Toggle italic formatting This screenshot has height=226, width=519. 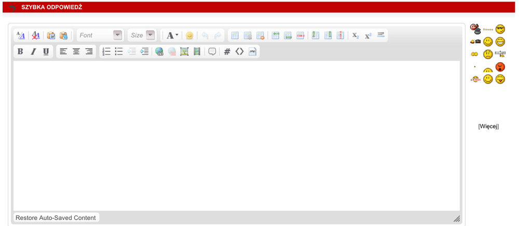[33, 51]
